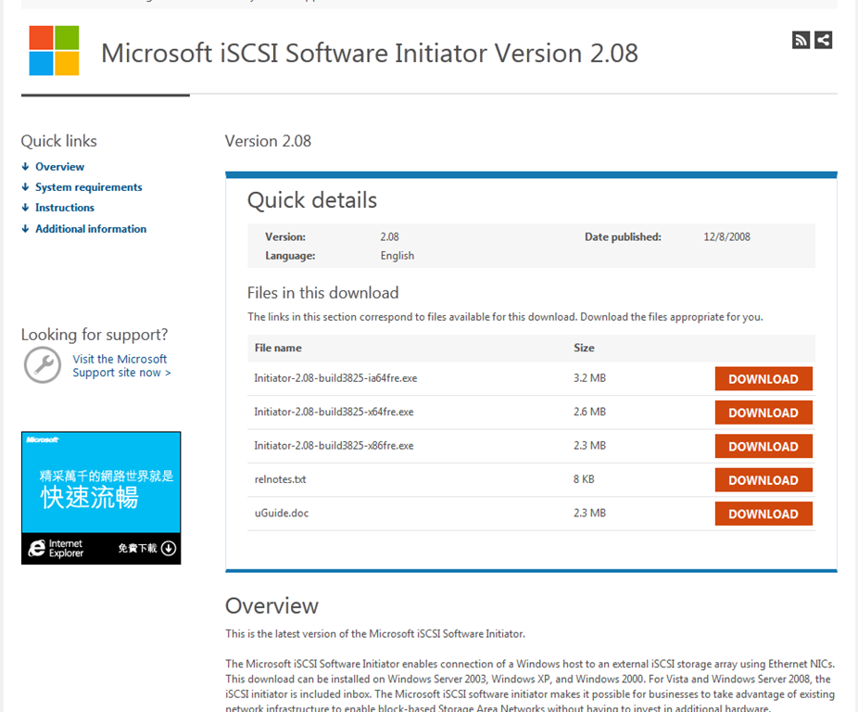The height and width of the screenshot is (712, 858).
Task: Click the arrow icon beside Overview
Action: [x=25, y=167]
